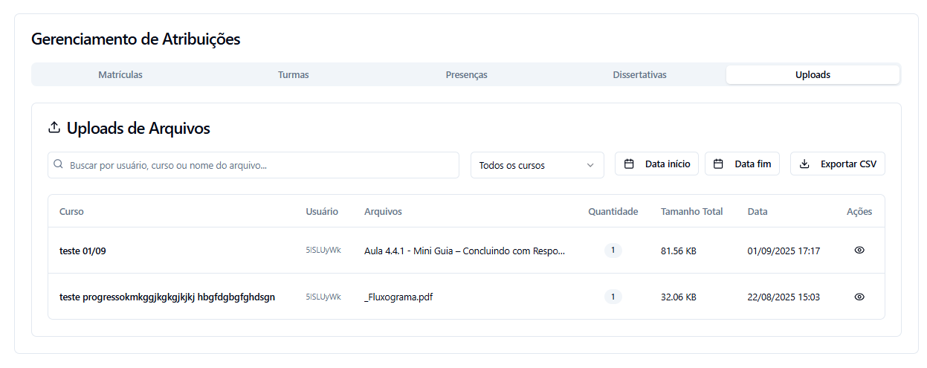The width and height of the screenshot is (927, 368).
Task: Select the Dissertativas tab
Action: click(639, 75)
